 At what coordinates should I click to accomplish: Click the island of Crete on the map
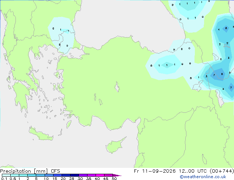pos(41,134)
